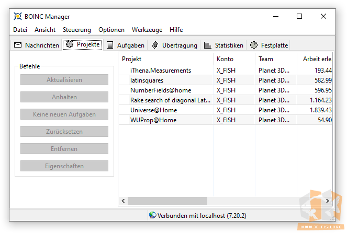Viewport: 347px width, 233px height.
Task: Click the Nachrichten envelope icon
Action: coord(18,45)
